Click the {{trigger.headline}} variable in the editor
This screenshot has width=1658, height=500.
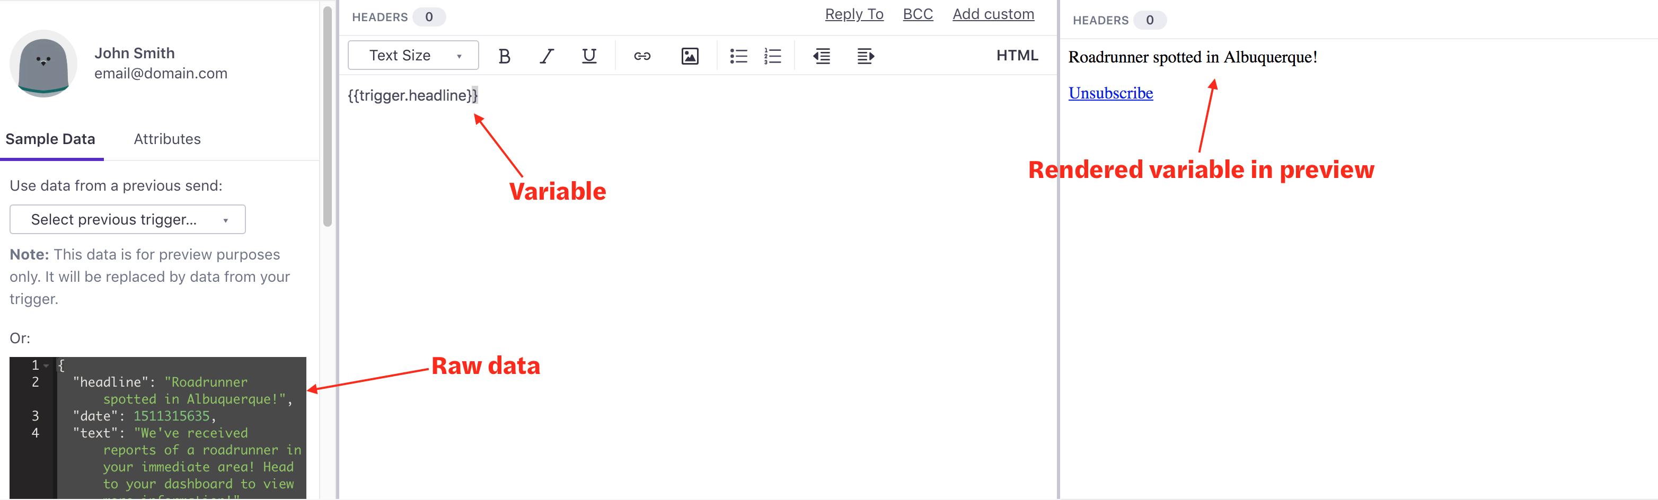(x=412, y=95)
